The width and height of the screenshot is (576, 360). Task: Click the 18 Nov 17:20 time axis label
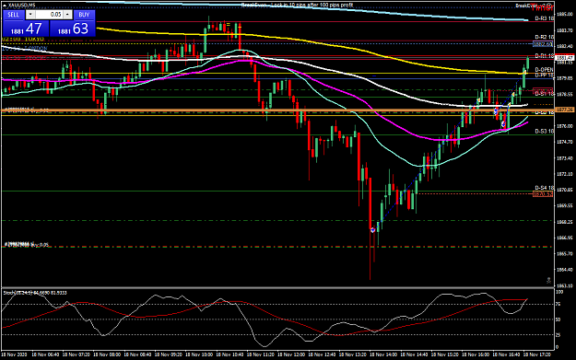coord(536,354)
